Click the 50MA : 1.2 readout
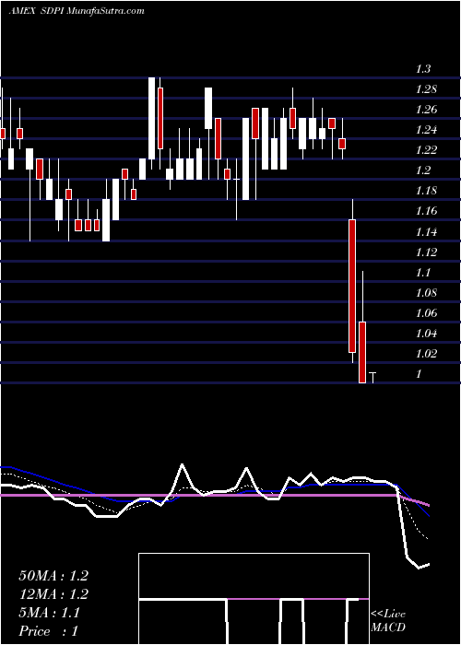The width and height of the screenshot is (461, 645). pyautogui.click(x=53, y=576)
